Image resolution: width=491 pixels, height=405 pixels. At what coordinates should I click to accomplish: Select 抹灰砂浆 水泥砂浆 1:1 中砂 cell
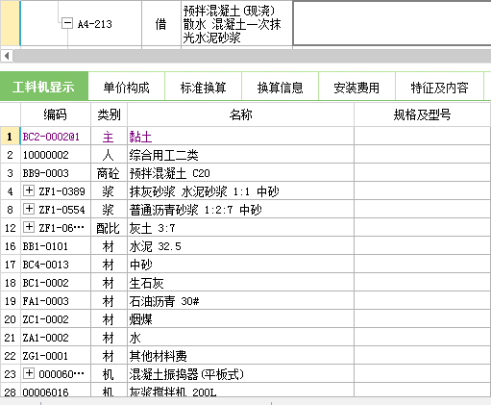[x=241, y=191]
